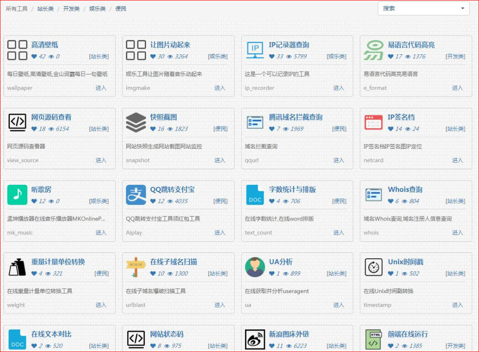Open the 网页源码查看 code brackets icon
The image size is (479, 352).
pyautogui.click(x=17, y=123)
